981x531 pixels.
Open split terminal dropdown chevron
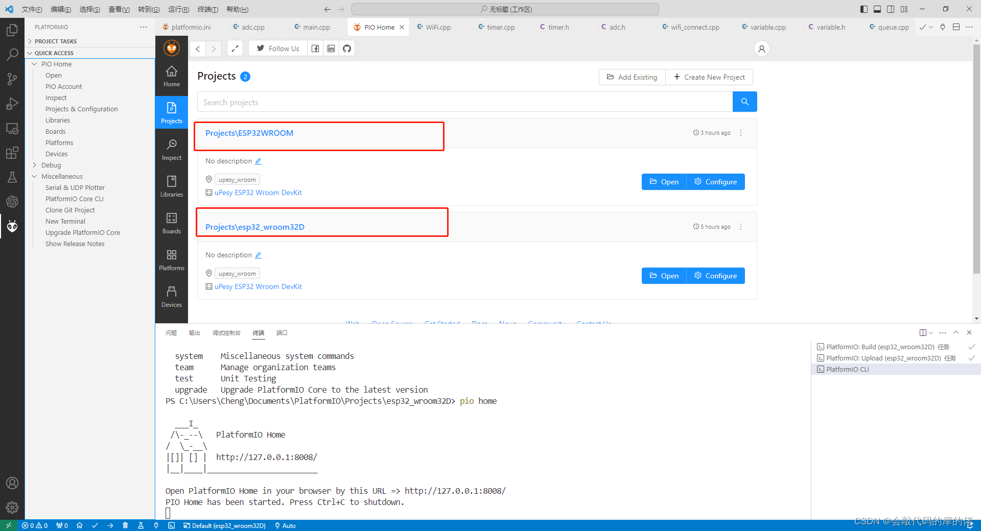931,333
